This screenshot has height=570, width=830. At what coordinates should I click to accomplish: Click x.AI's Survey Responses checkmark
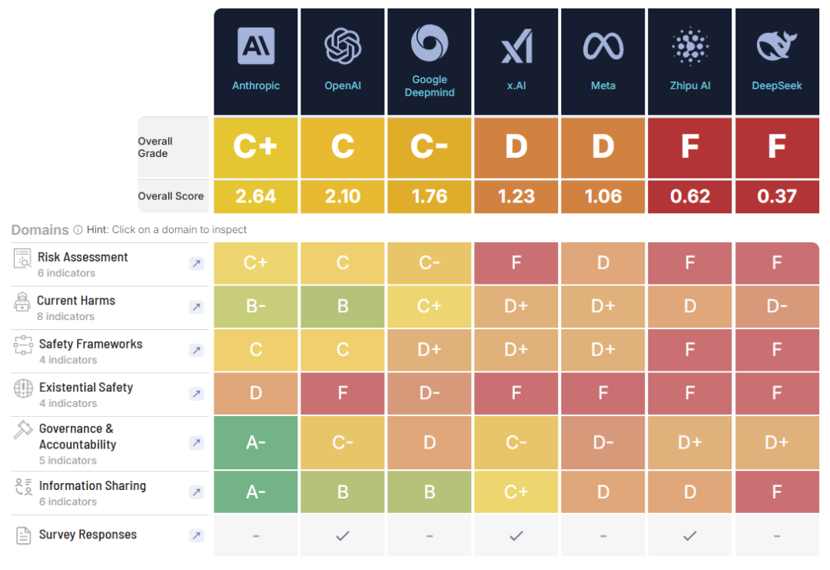pyautogui.click(x=516, y=535)
